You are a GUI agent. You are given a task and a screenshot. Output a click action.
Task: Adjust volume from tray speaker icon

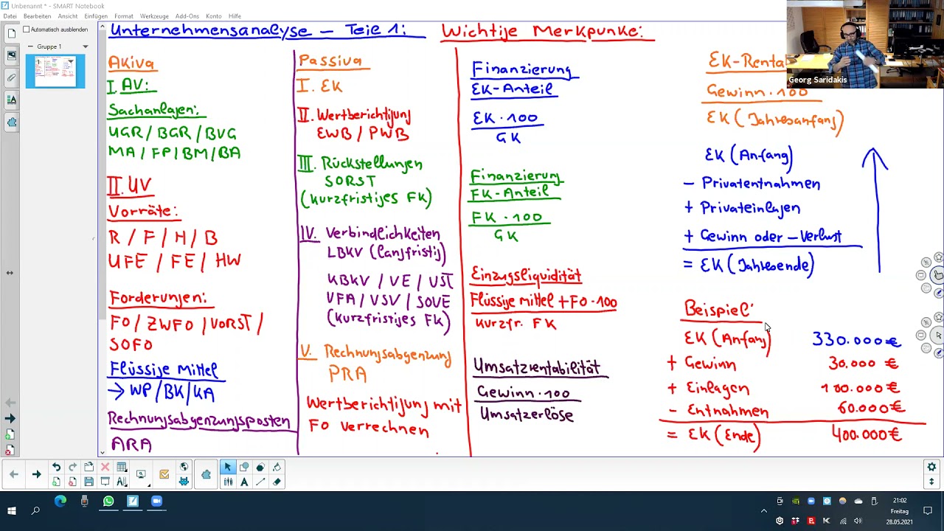[x=858, y=521]
